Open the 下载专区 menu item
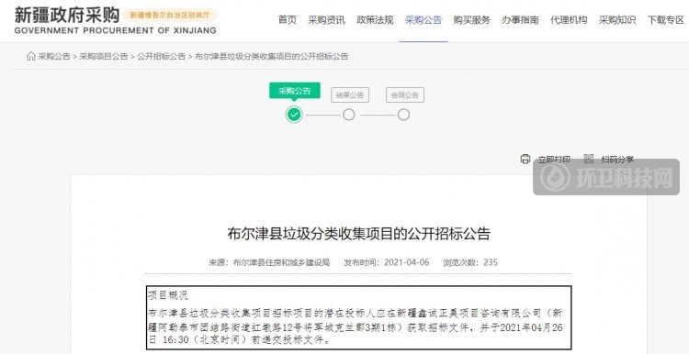 coord(666,20)
